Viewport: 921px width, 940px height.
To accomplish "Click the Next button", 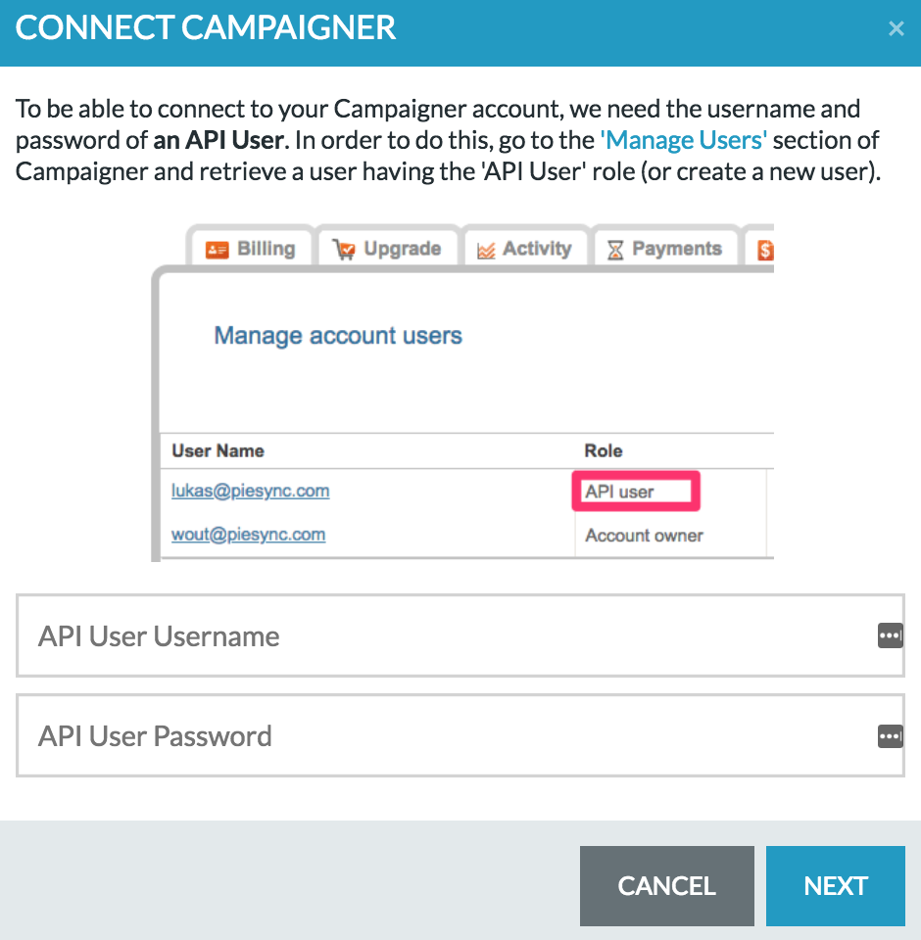I will (x=835, y=885).
